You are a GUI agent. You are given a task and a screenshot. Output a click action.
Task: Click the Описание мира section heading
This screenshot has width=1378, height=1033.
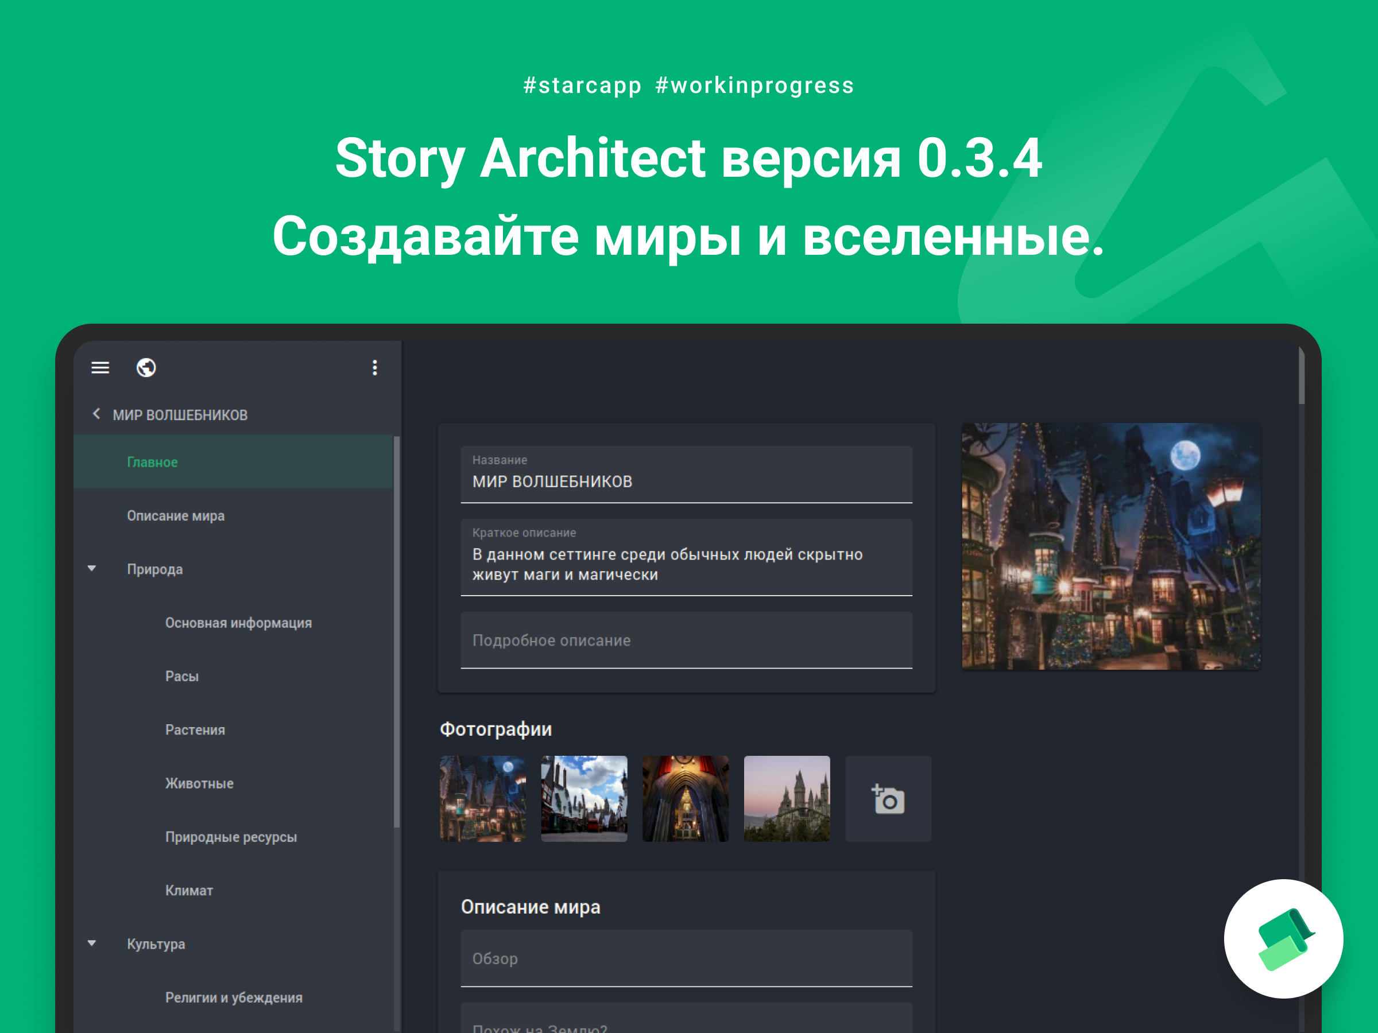pos(531,907)
